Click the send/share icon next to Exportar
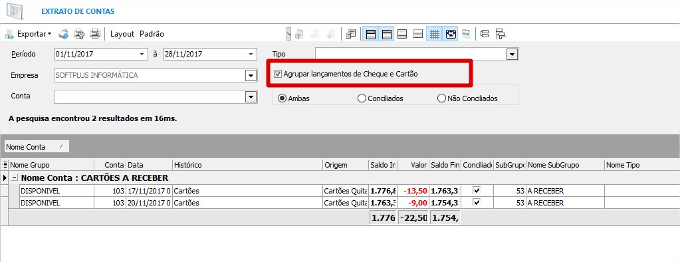Image resolution: width=680 pixels, height=262 pixels. 64,34
